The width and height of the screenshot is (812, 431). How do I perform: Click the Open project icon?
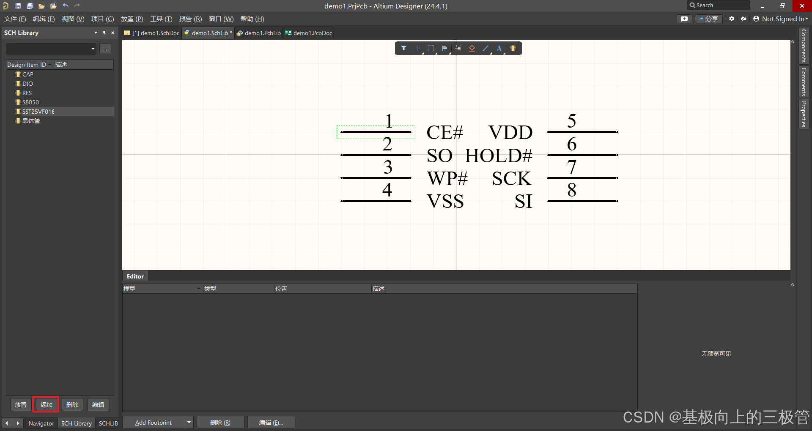53,6
